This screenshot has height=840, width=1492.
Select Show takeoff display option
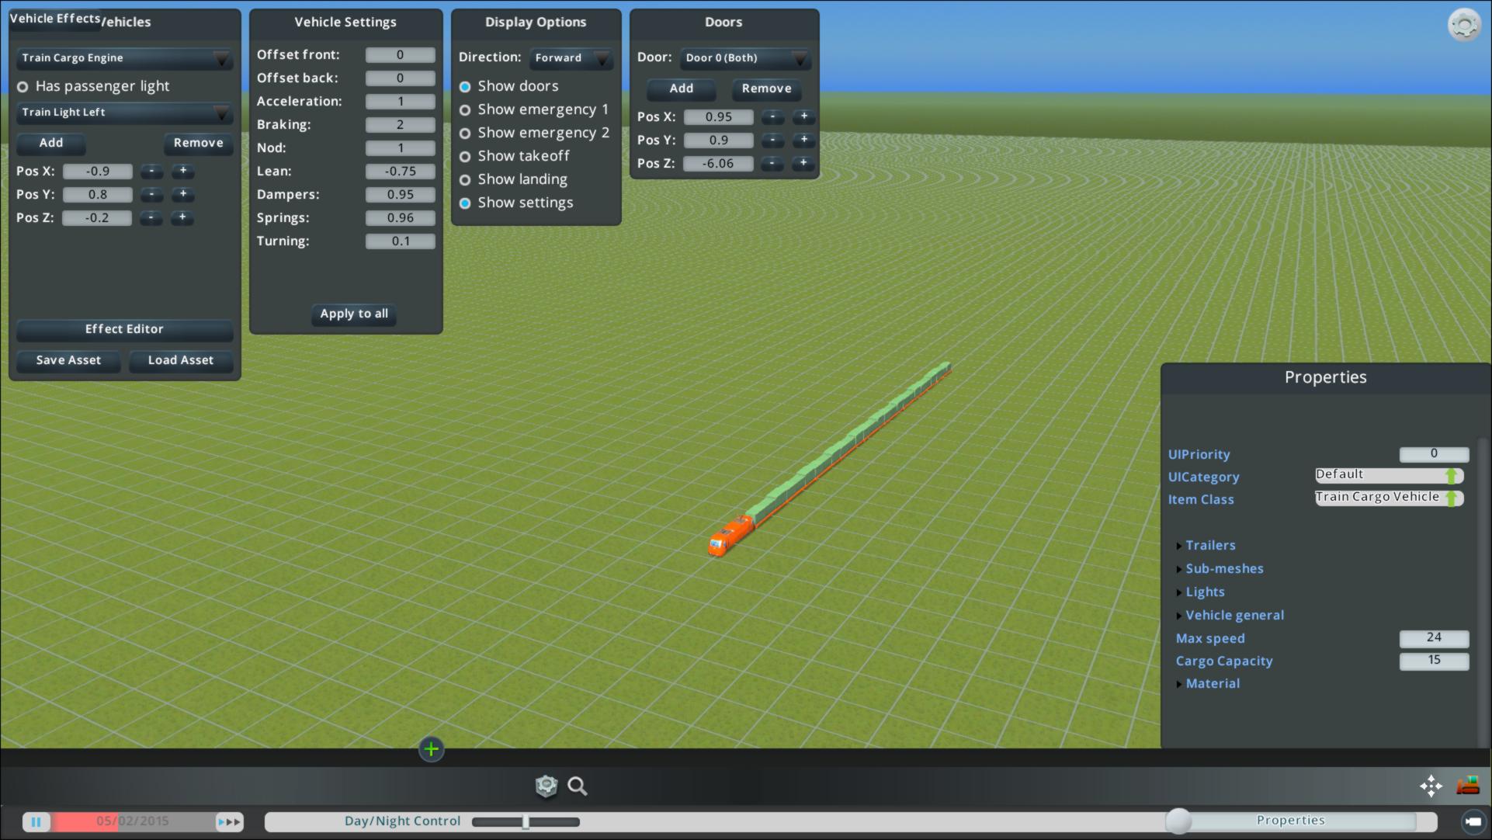(x=465, y=157)
